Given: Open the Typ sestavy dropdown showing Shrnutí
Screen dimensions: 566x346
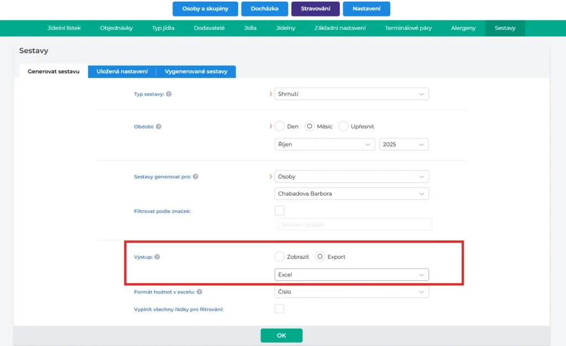Looking at the screenshot, I should 352,94.
